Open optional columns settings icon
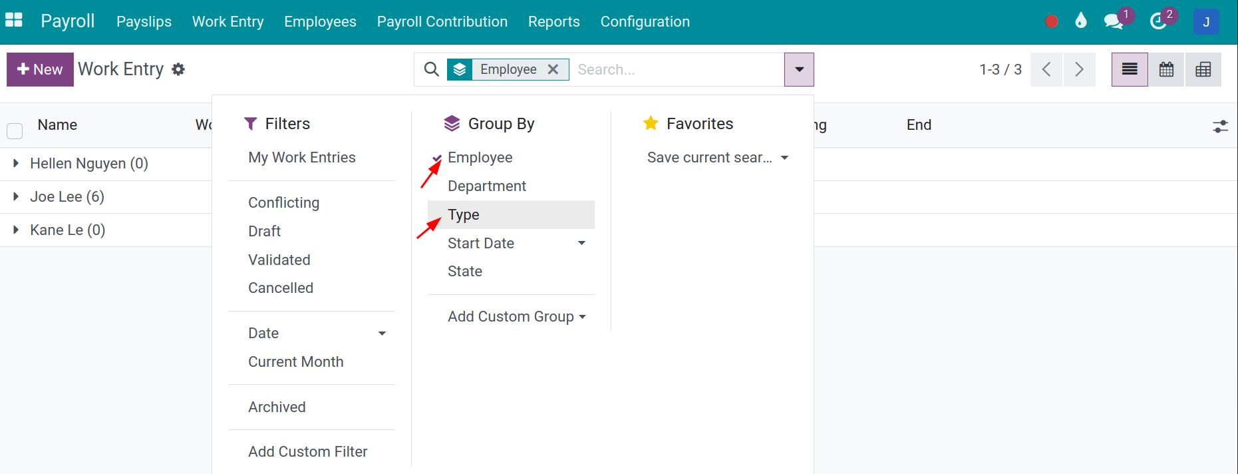 tap(1220, 126)
